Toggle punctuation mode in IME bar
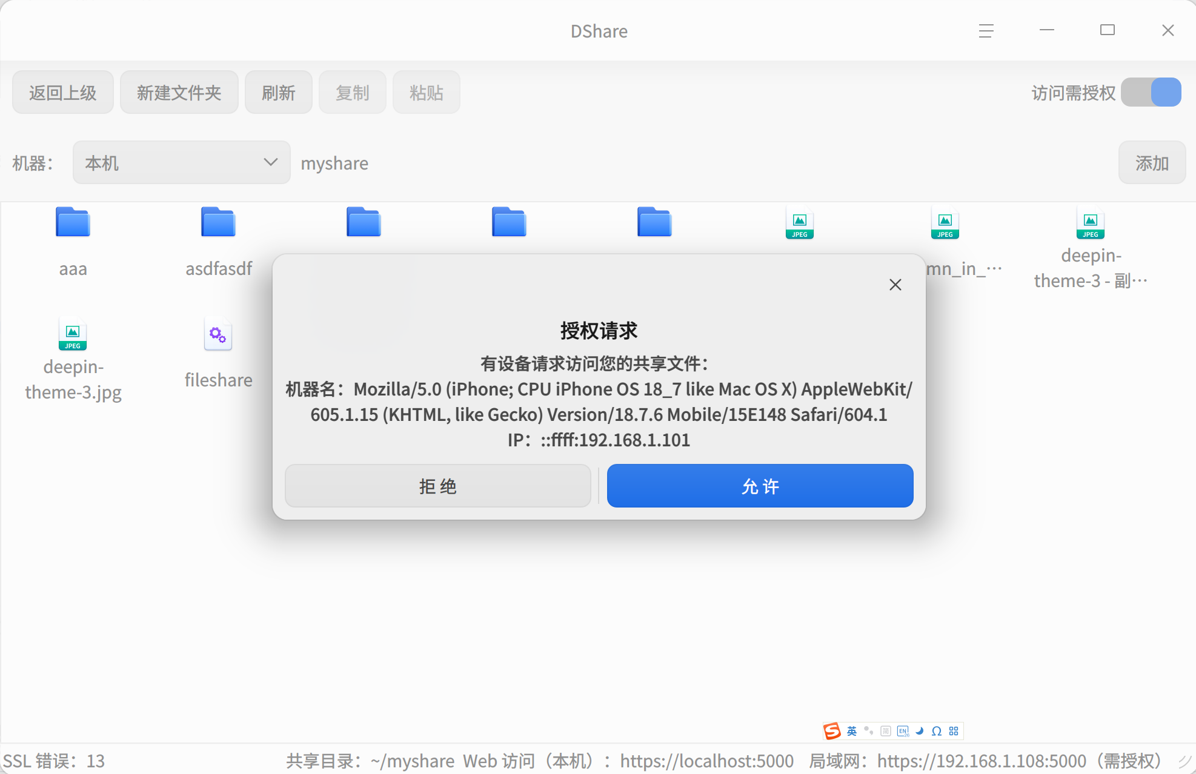Image resolution: width=1196 pixels, height=774 pixels. coord(869,731)
